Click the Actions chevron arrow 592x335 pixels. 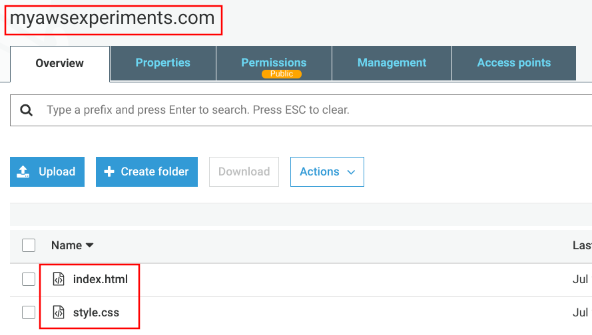[x=351, y=172]
